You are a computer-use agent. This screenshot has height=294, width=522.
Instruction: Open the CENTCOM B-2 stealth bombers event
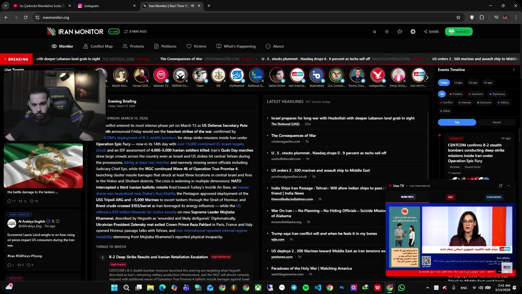tap(476, 153)
